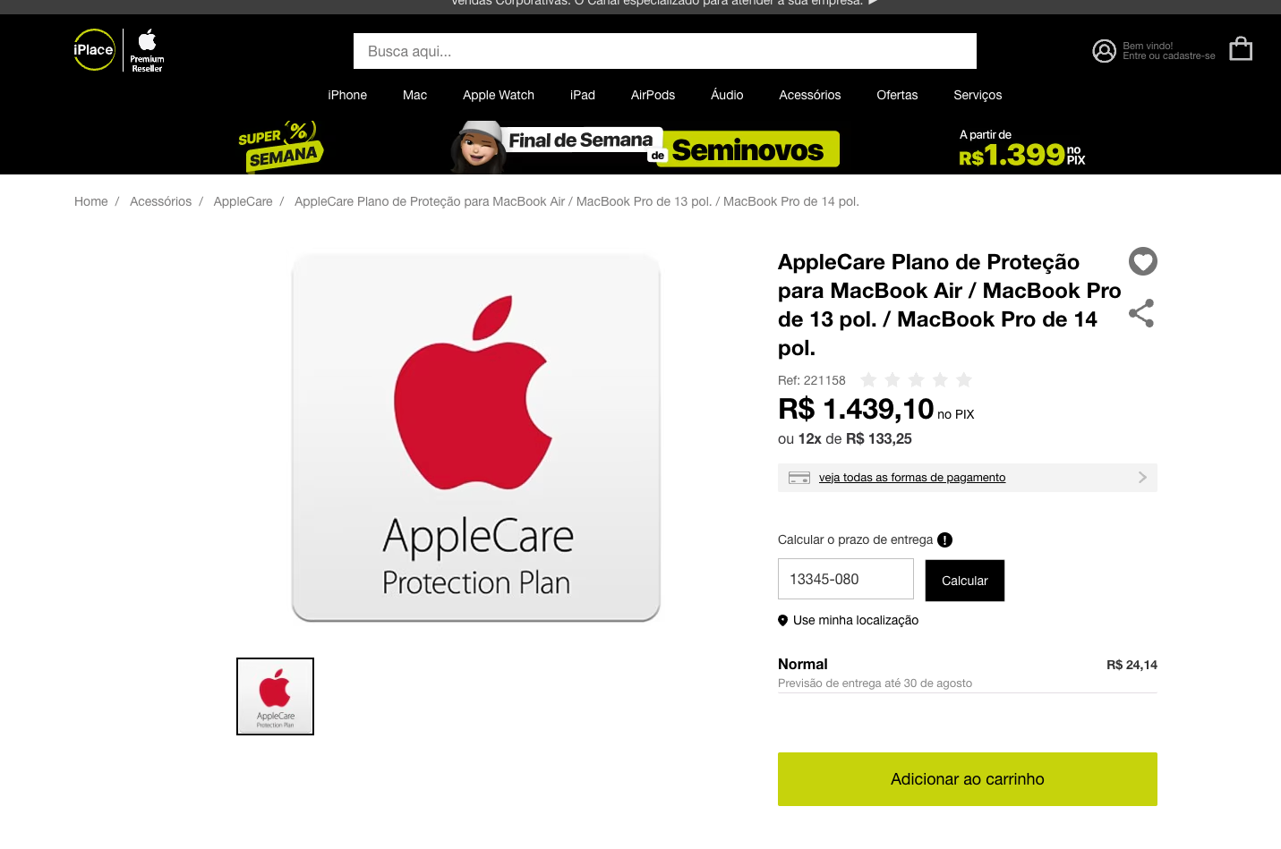Click the CEP input field with 13345-080
The image size is (1281, 849).
[x=846, y=579]
